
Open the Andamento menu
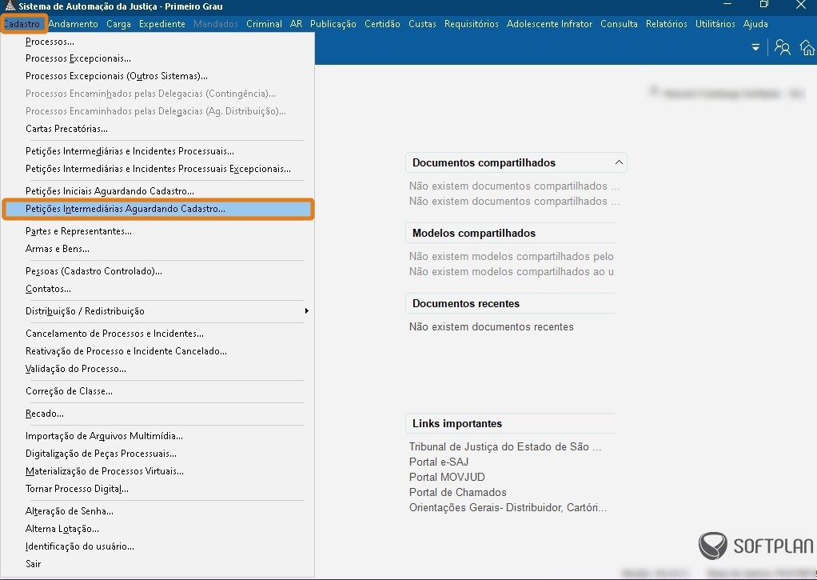pos(73,24)
